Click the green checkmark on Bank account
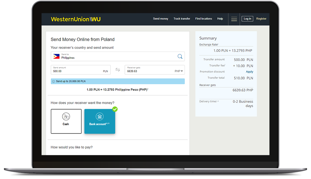The width and height of the screenshot is (311, 179). [x=115, y=109]
